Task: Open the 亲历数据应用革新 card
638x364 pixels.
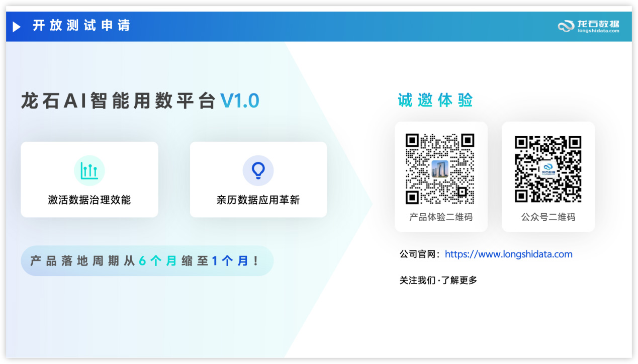Action: (x=258, y=179)
